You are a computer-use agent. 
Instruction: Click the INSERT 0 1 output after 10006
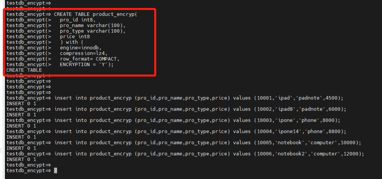(x=21, y=159)
